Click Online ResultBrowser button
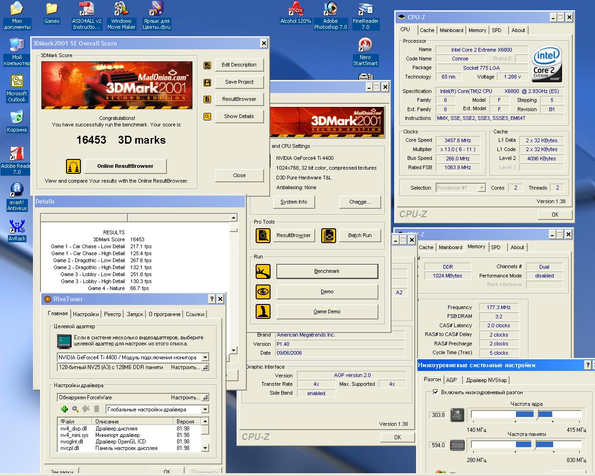Viewport: 595px width, 476px height. coord(126,166)
